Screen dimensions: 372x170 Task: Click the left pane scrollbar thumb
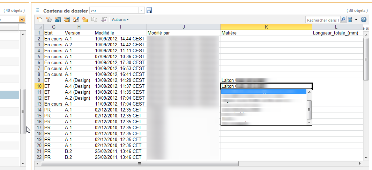tap(23, 111)
